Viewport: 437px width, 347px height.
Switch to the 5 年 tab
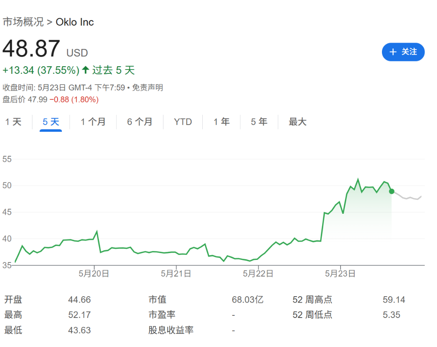[x=259, y=122]
